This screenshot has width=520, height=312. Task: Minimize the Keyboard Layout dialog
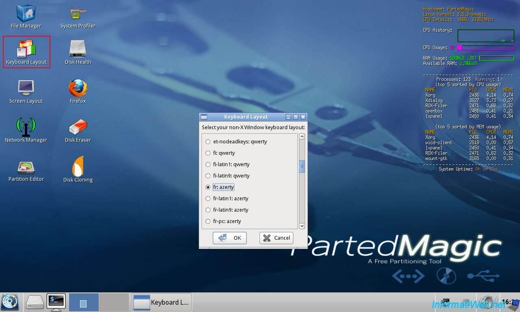point(288,117)
